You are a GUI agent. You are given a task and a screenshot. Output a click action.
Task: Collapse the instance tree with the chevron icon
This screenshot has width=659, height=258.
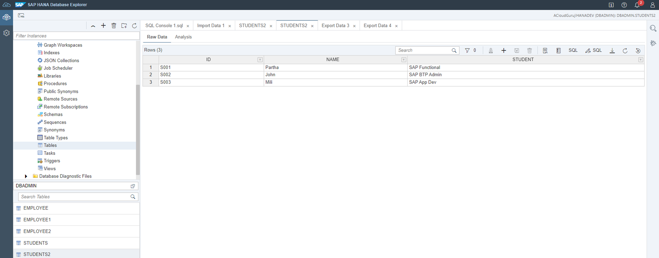(x=93, y=26)
